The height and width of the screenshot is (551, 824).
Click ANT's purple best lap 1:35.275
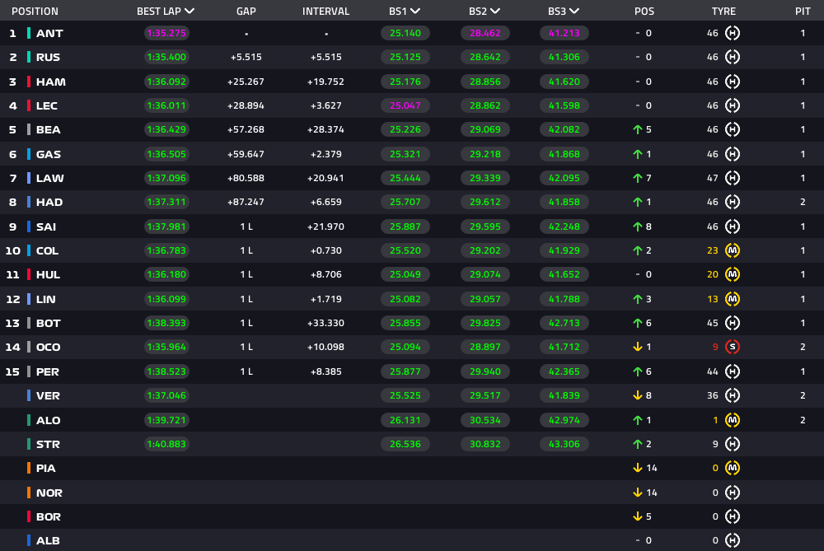(166, 34)
